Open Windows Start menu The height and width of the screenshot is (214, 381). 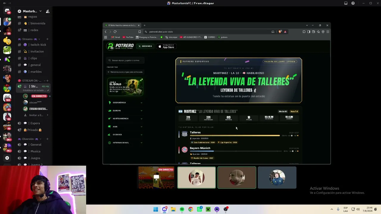(156, 209)
